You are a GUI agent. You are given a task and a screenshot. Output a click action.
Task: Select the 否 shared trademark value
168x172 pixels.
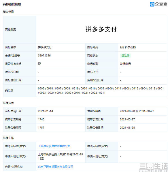click(39, 64)
